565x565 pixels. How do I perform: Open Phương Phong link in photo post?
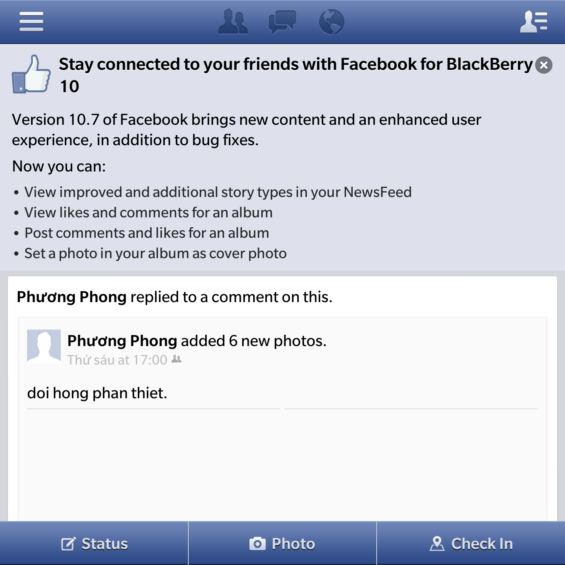coord(122,341)
